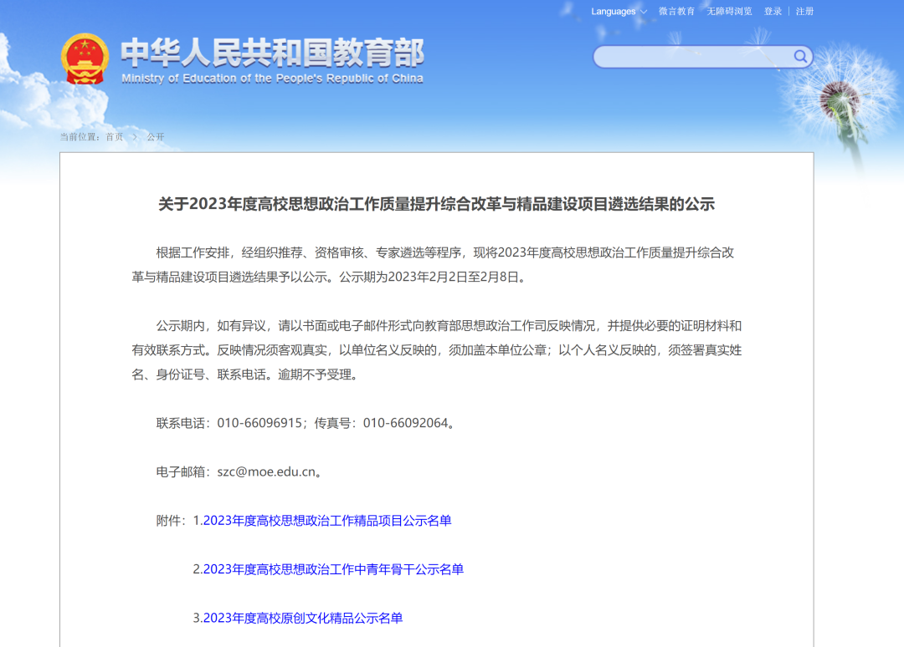Click the search magnifier icon
904x647 pixels.
[800, 57]
